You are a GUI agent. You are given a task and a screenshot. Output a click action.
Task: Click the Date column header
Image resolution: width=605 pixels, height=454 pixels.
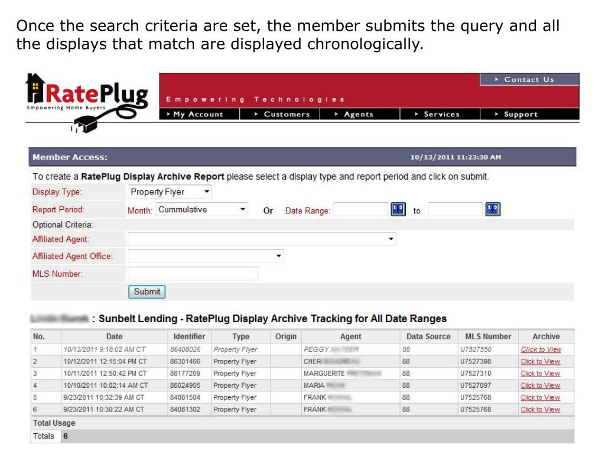coord(114,336)
